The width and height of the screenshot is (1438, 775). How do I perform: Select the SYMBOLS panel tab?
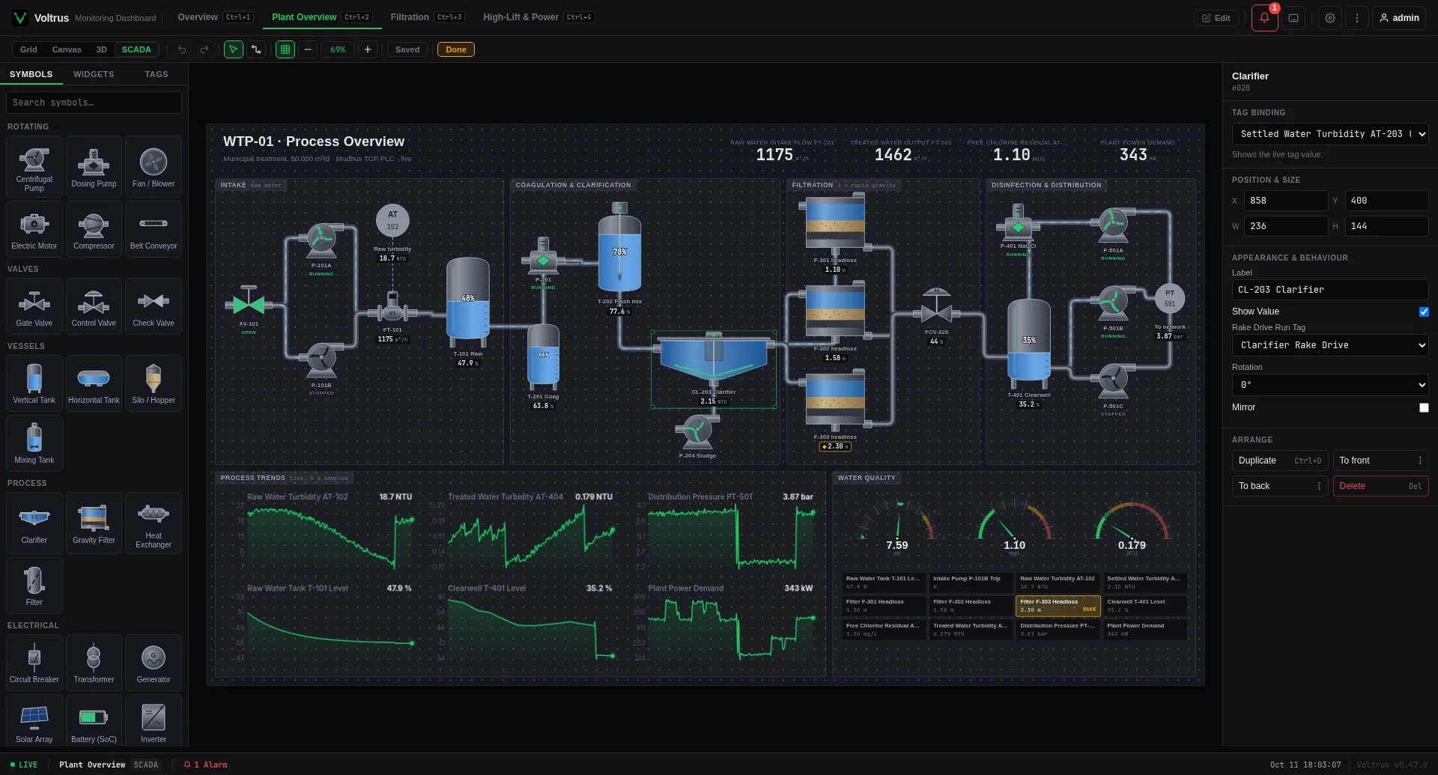[31, 74]
